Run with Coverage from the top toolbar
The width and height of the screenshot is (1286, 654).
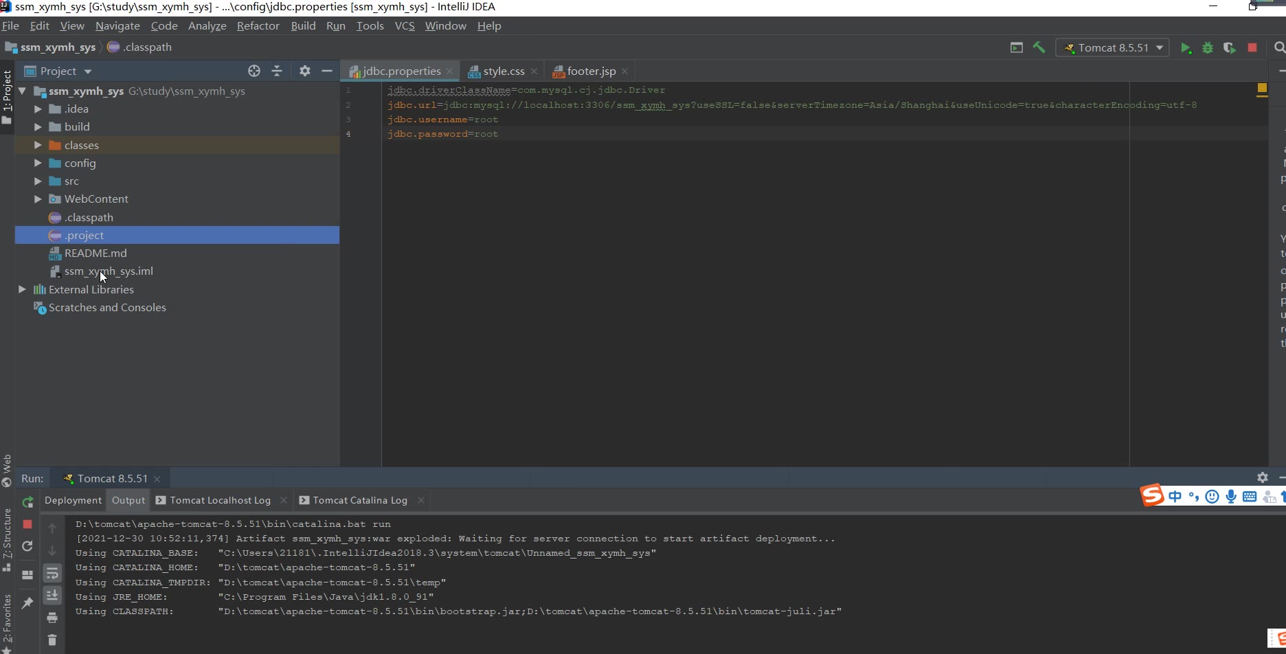1229,48
